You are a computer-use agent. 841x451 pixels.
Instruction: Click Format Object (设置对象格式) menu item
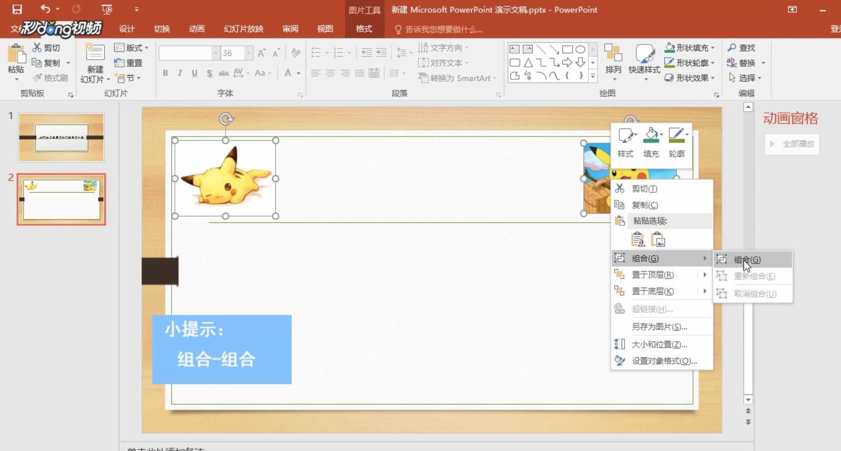[662, 361]
